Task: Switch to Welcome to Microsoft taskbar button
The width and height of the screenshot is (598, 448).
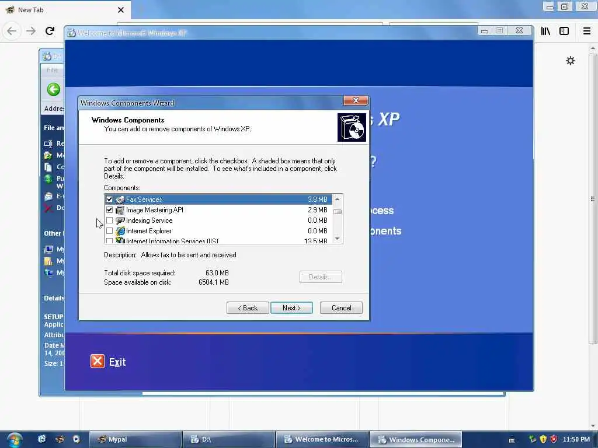Action: (322, 440)
